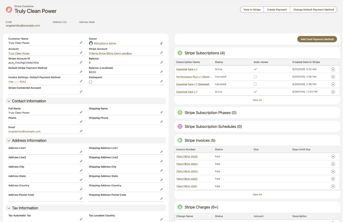Screen dimensions: 343x222
Task: Edit the Account field pencil icon
Action: pyautogui.click(x=81, y=53)
